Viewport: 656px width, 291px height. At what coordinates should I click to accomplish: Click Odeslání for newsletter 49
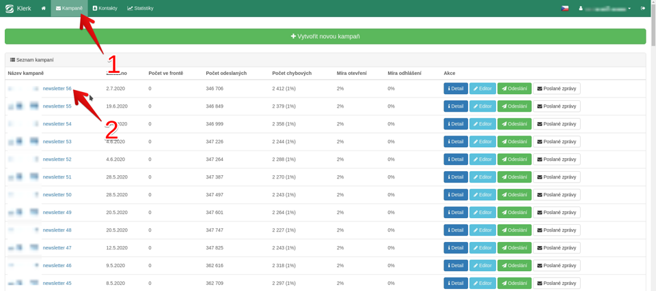pyautogui.click(x=514, y=213)
